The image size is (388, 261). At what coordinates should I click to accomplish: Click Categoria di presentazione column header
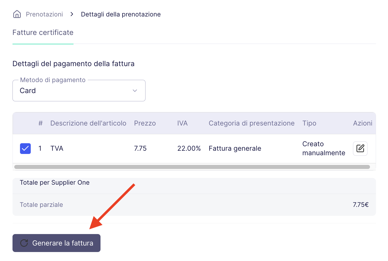click(x=251, y=123)
